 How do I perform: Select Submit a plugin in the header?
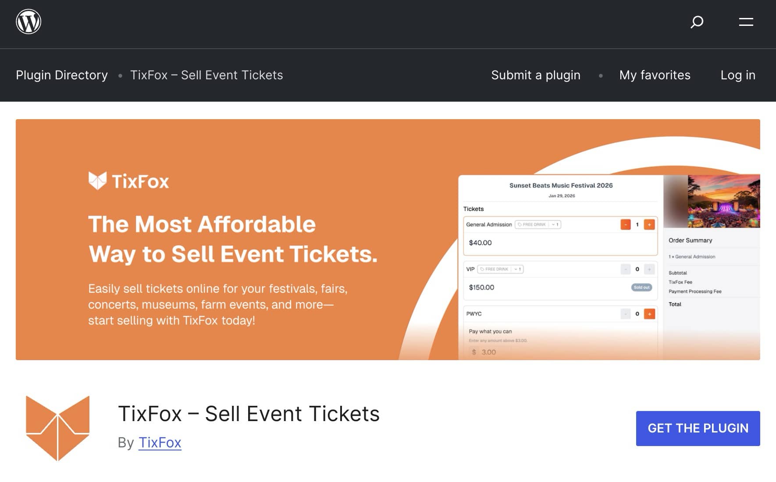point(536,75)
